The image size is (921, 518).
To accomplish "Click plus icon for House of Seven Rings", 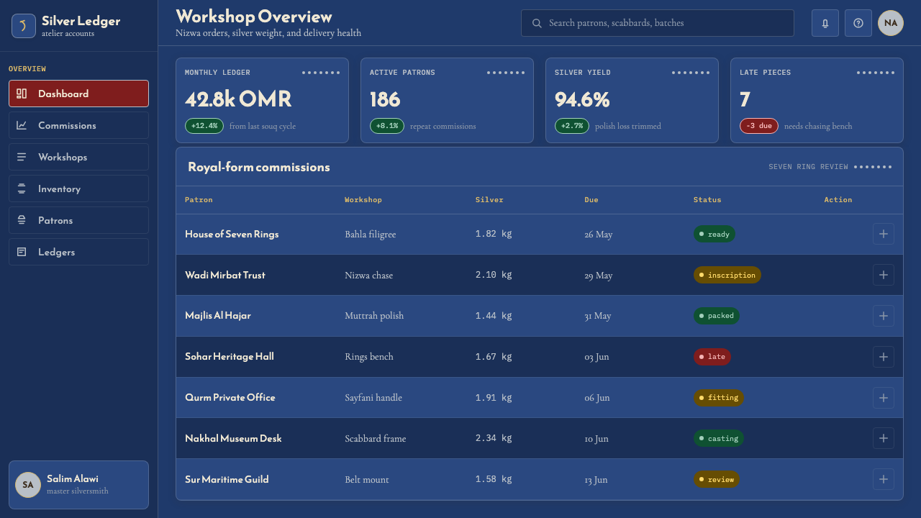I will pos(884,234).
